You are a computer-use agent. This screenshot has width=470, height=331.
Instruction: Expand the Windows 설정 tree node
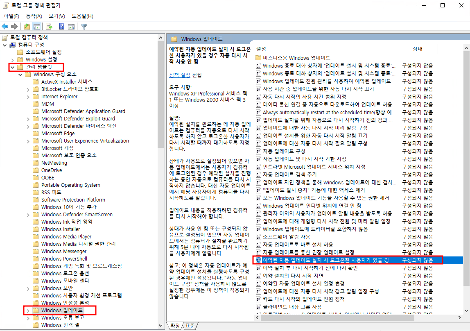click(x=12, y=60)
